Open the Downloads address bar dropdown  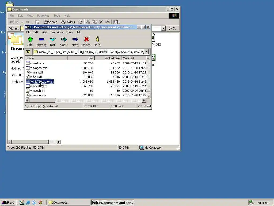163,28
